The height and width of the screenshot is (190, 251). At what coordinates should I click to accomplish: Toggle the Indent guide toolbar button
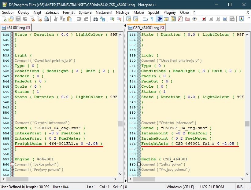pos(159,19)
